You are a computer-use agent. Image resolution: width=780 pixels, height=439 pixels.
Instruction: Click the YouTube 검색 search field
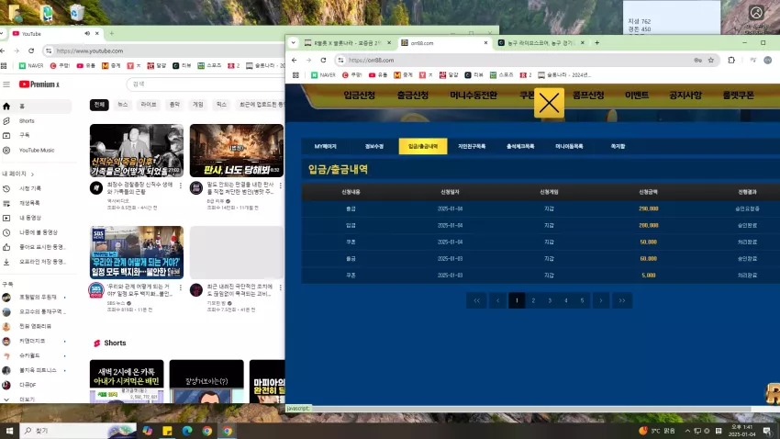205,84
